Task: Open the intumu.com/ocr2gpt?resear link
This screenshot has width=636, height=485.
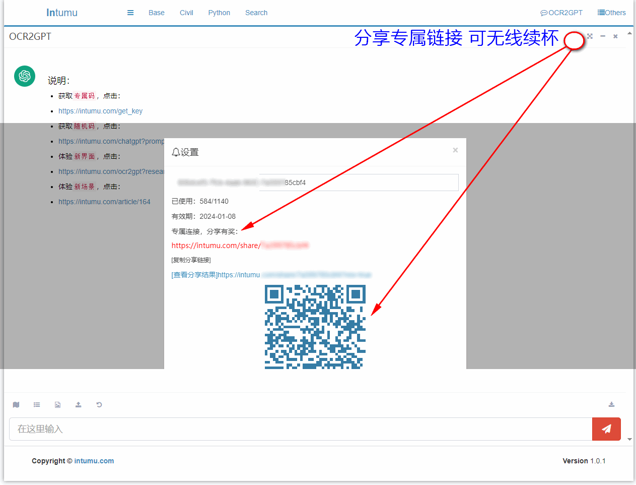Action: coord(111,171)
